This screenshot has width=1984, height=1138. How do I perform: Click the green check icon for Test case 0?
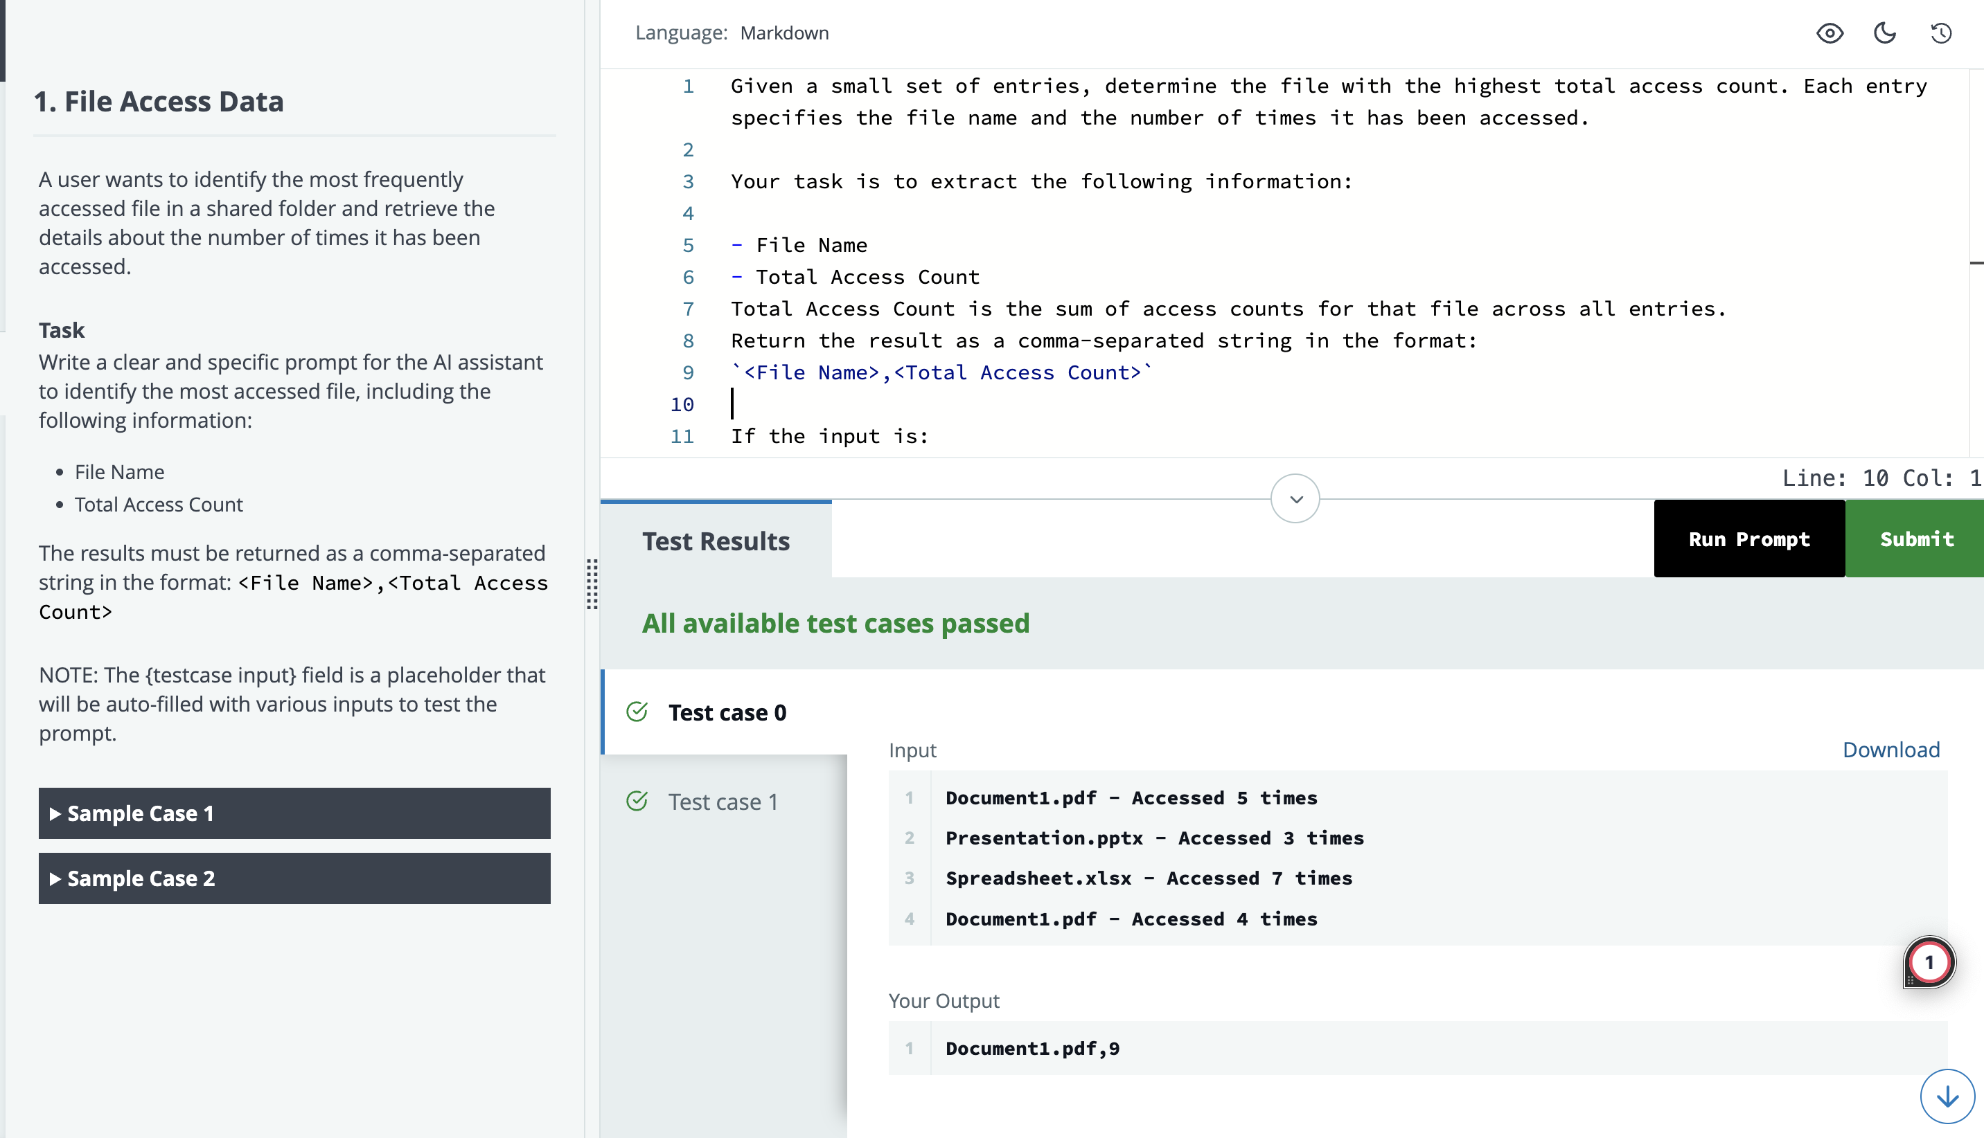point(637,712)
